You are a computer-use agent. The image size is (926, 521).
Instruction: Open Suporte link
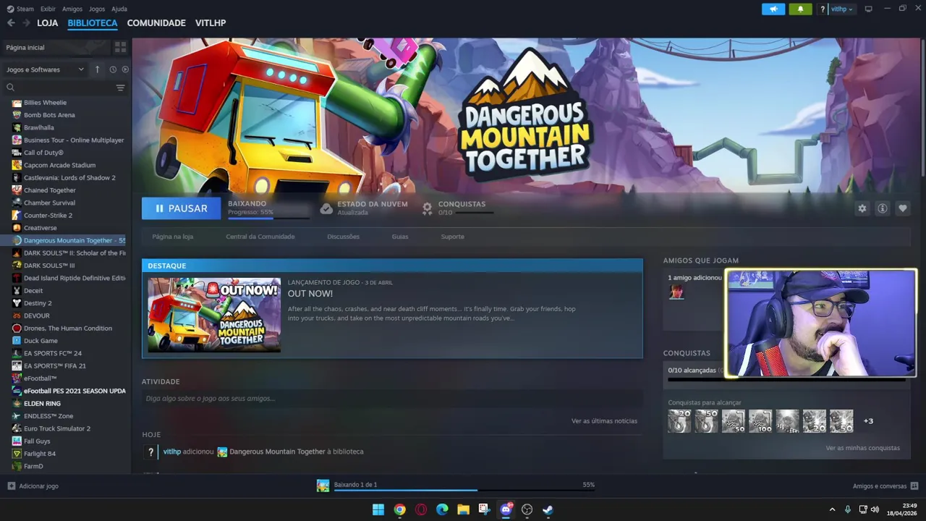pos(453,237)
